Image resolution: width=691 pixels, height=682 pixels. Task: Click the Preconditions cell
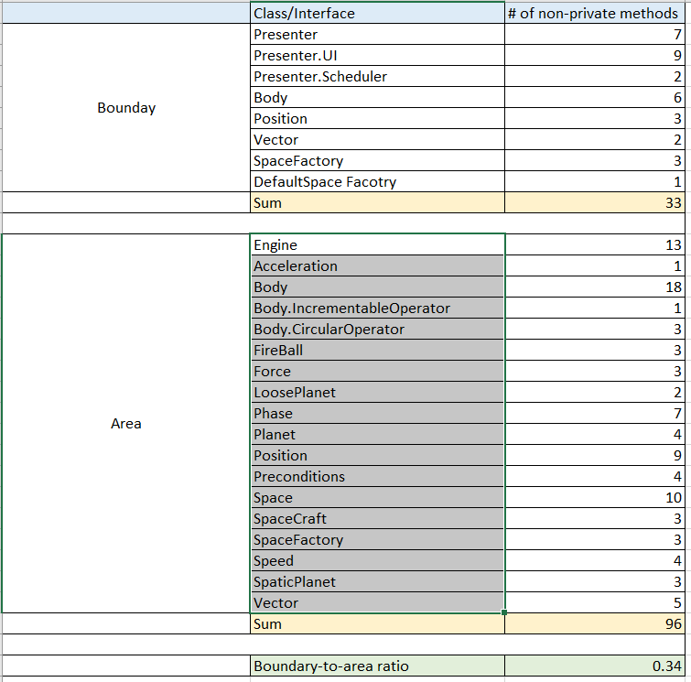click(x=377, y=477)
